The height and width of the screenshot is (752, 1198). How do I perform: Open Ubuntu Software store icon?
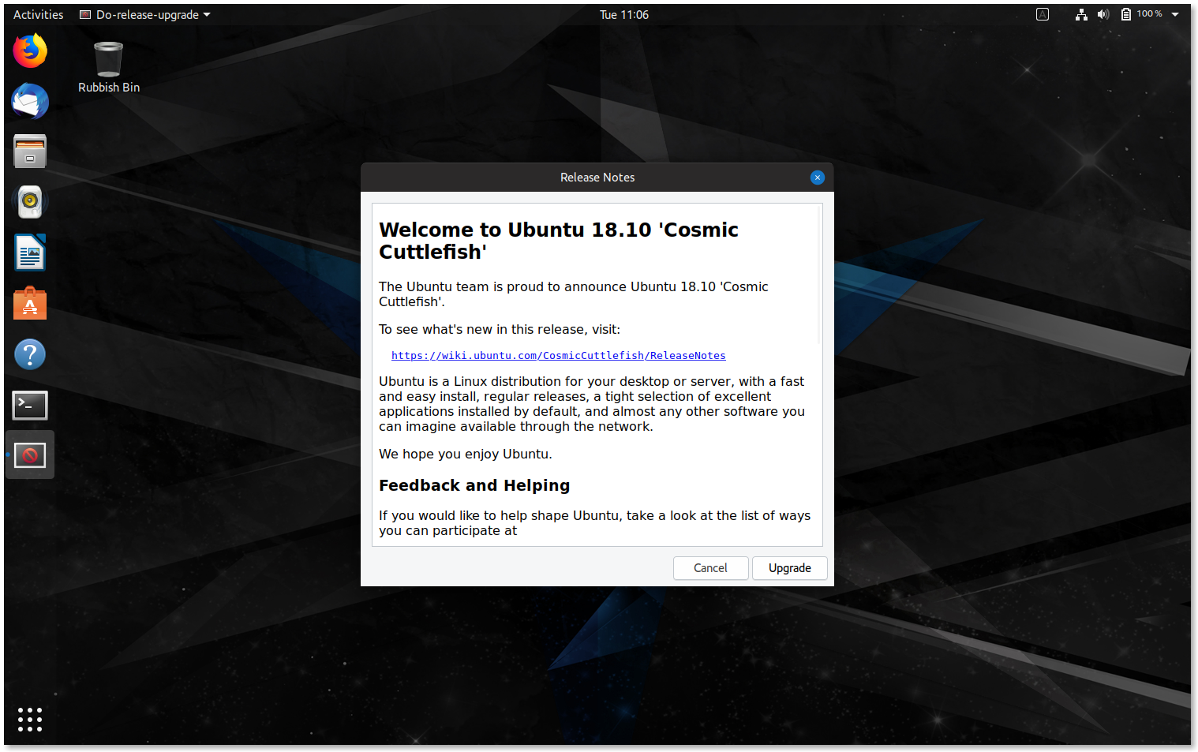point(30,303)
